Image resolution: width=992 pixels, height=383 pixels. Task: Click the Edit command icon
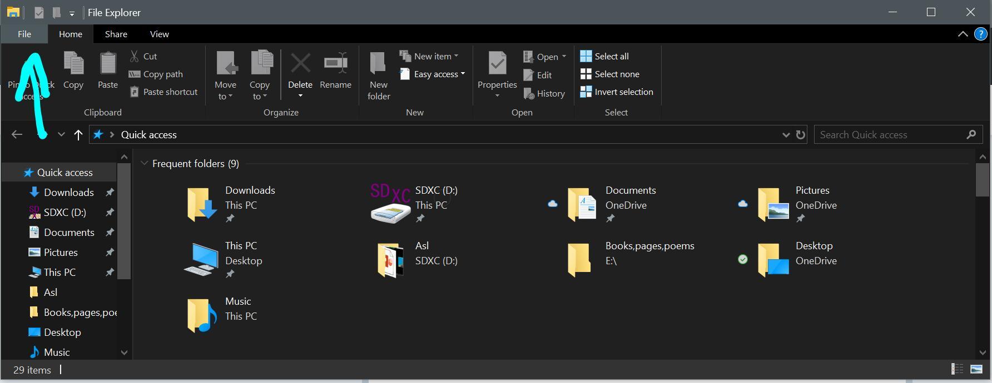point(529,75)
